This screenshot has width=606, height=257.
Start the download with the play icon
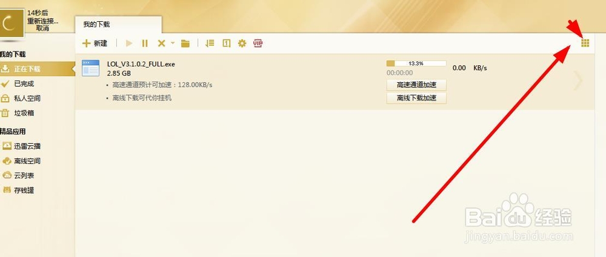point(129,43)
